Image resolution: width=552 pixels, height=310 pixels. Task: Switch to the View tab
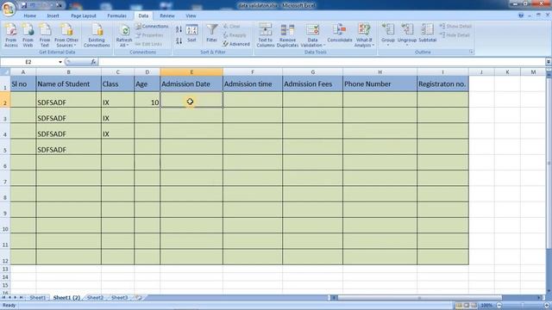191,15
